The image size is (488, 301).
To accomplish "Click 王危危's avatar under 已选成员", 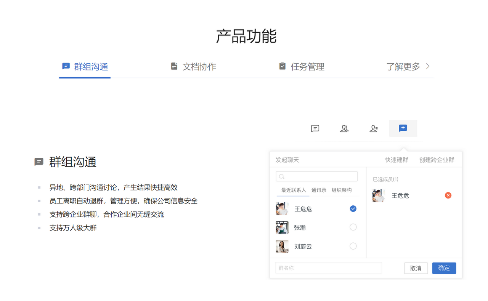I will 379,195.
